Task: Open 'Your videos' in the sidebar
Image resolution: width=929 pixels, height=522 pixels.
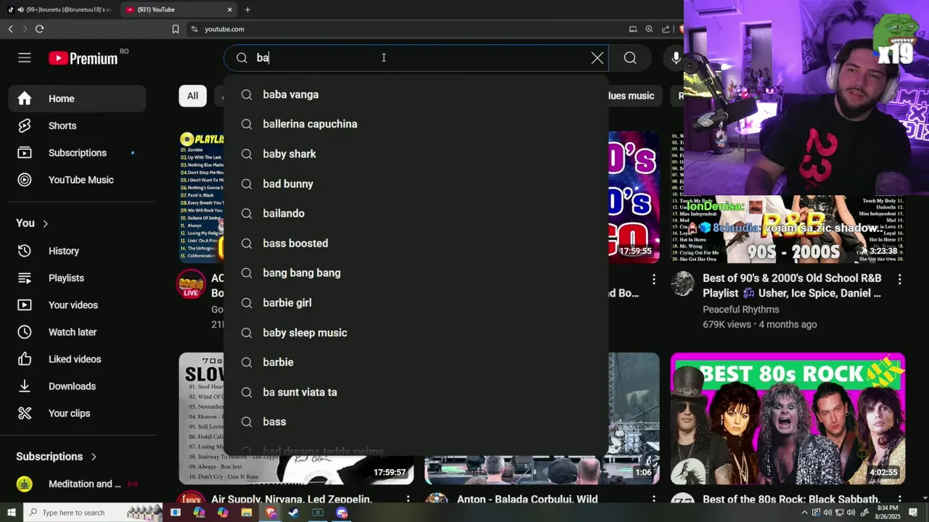Action: (77, 305)
